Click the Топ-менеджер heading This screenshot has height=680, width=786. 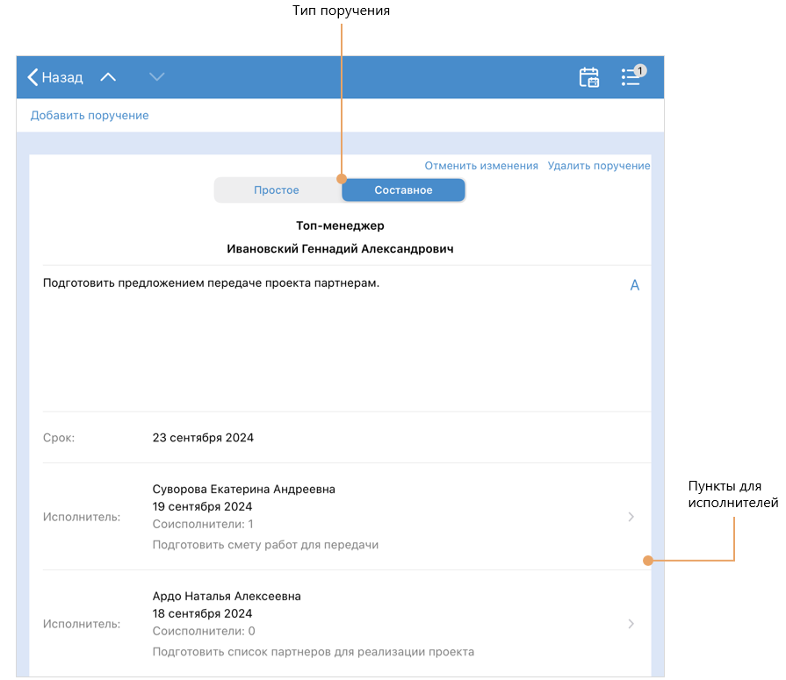point(340,225)
